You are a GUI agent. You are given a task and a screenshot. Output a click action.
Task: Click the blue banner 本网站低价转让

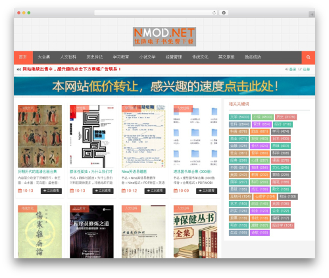[164, 86]
